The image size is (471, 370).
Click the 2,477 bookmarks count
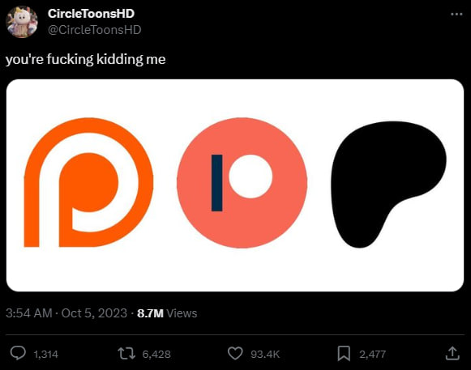372,355
